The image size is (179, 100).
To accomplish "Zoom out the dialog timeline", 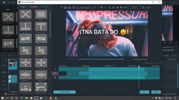I will point(145,63).
